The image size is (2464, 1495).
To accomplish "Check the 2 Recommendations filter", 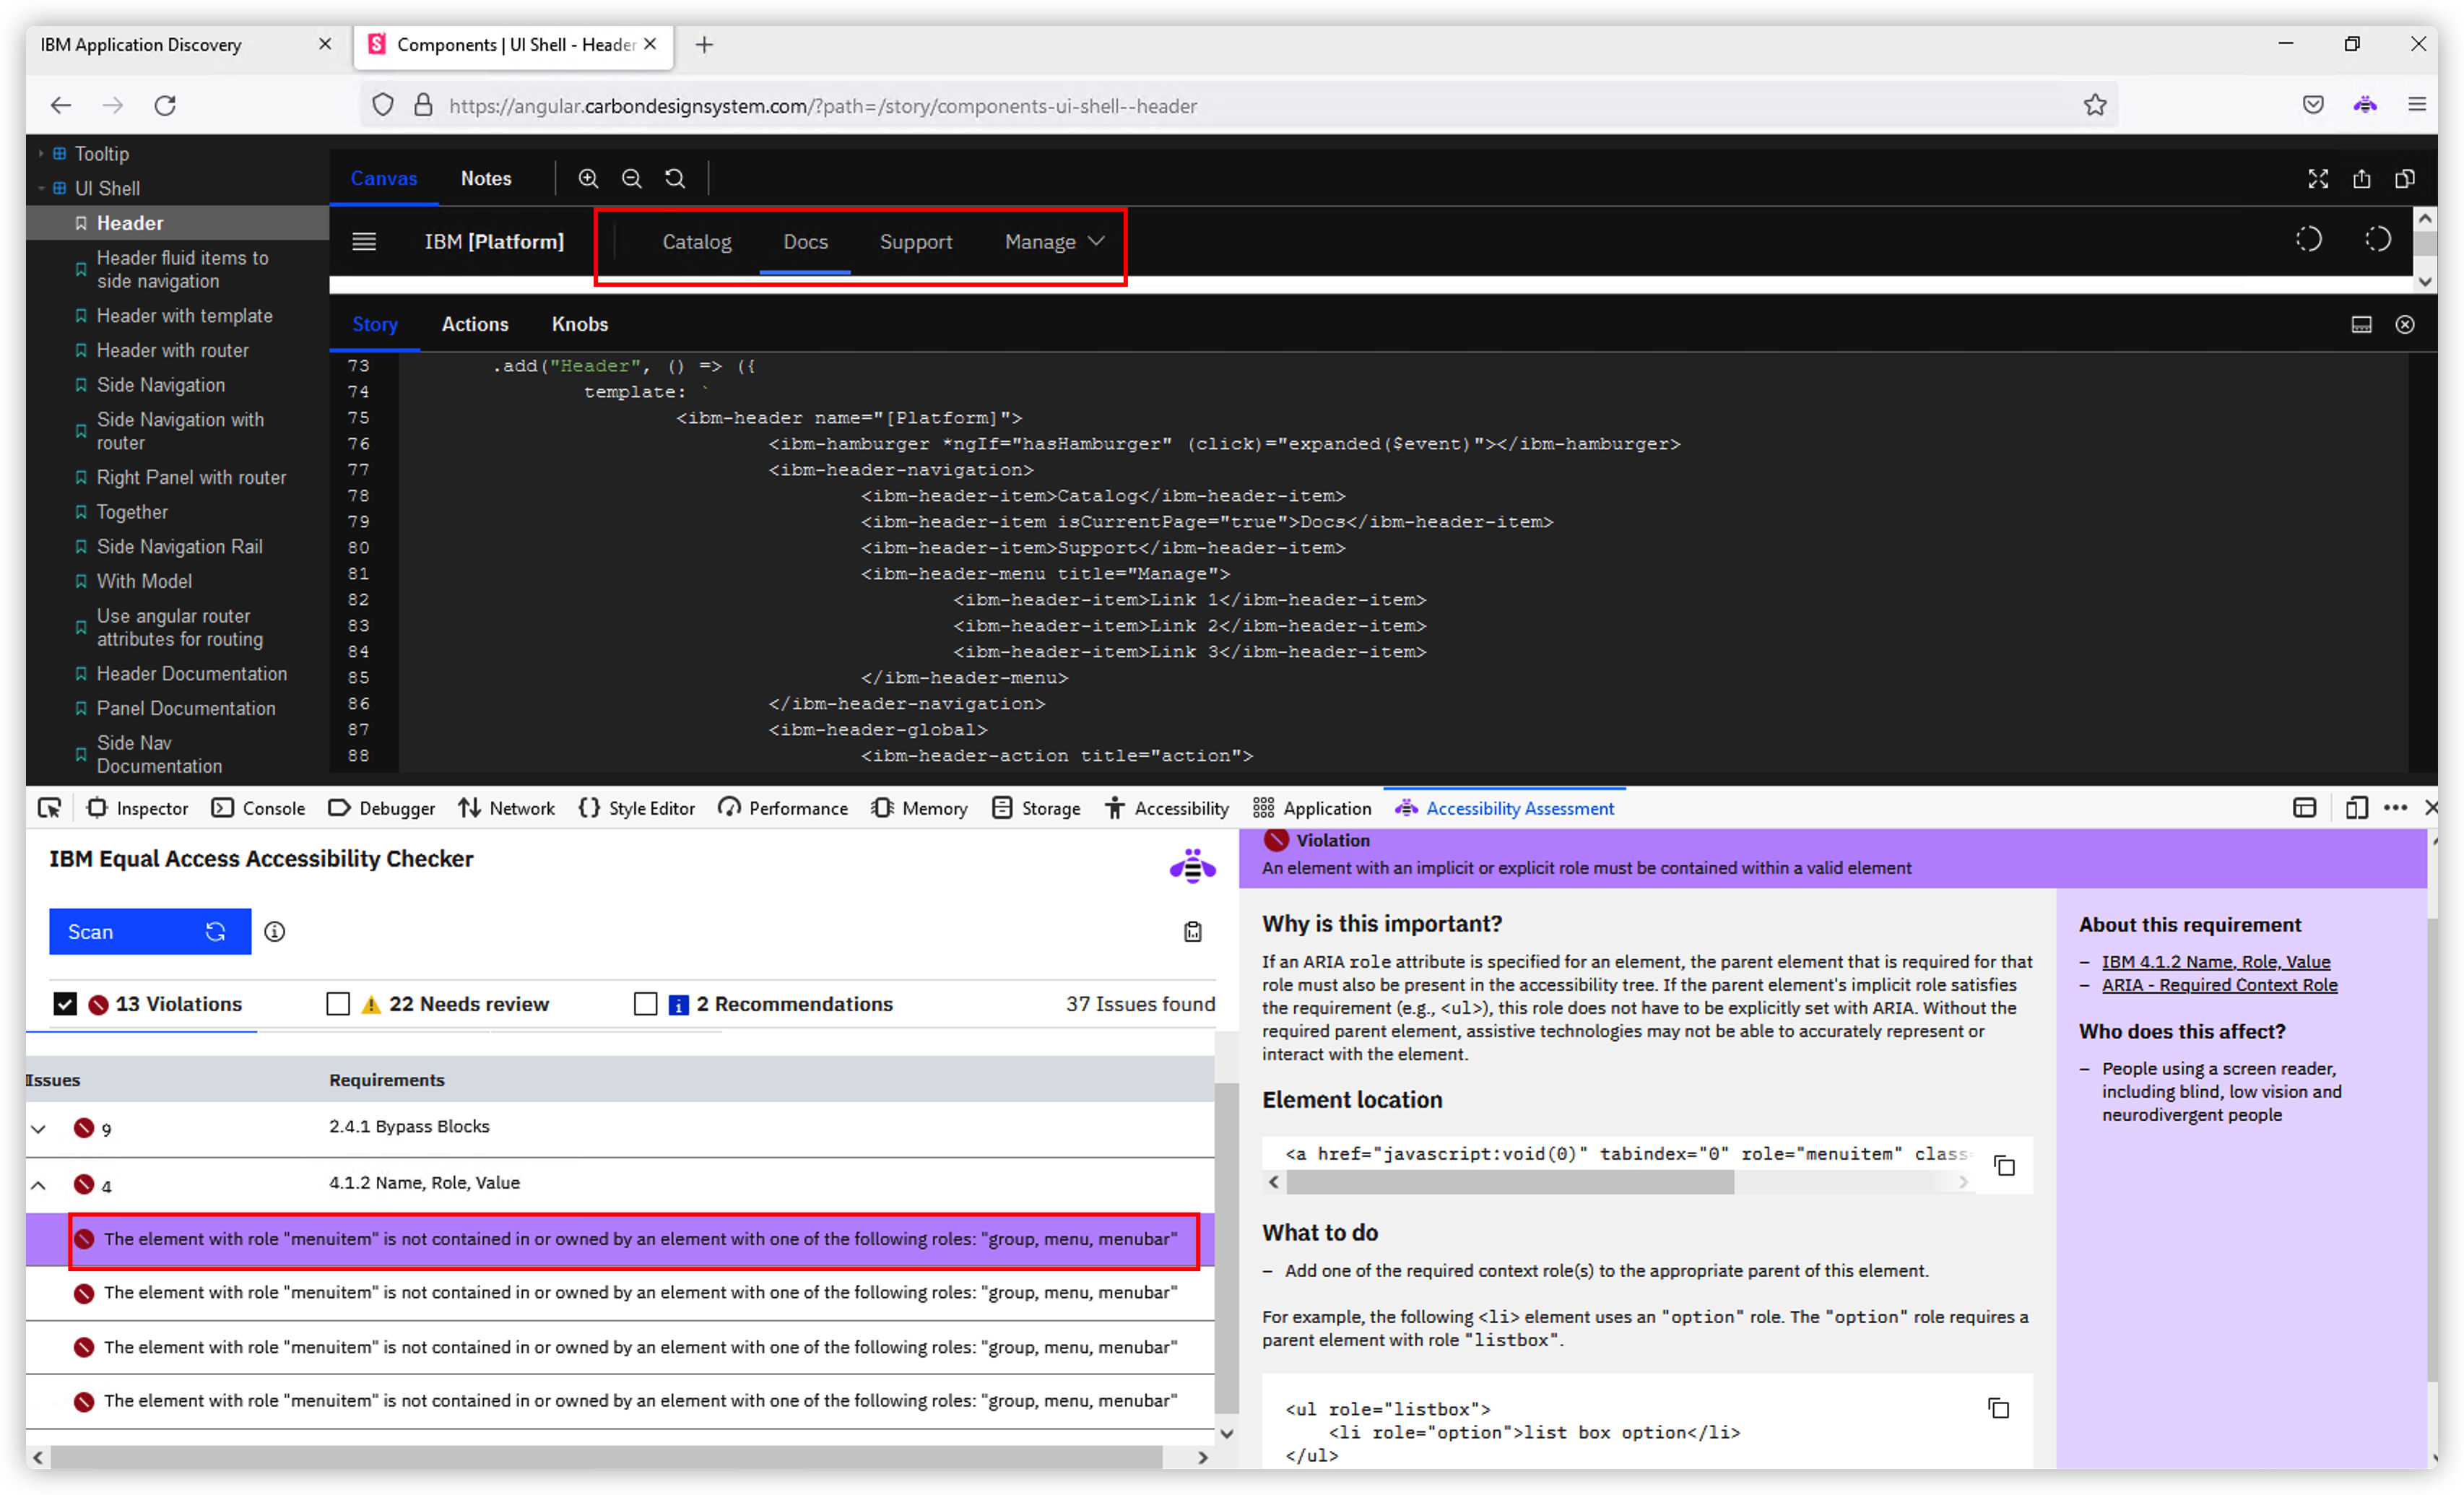I will [x=646, y=1003].
